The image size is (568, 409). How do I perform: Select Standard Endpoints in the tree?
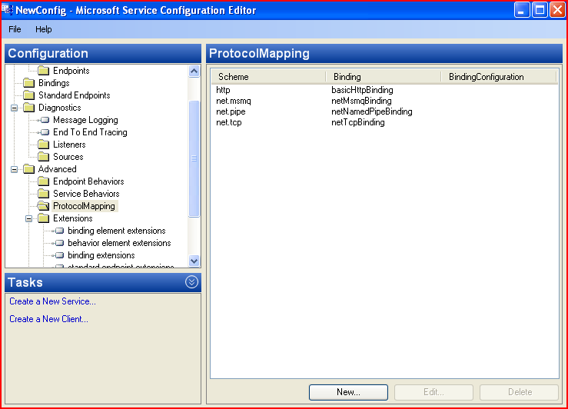75,95
